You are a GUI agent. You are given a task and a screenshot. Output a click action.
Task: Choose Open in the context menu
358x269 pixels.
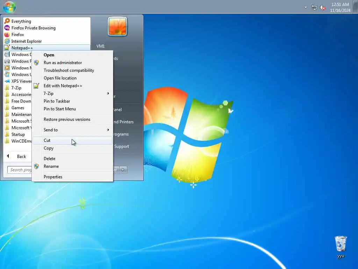click(x=72, y=55)
